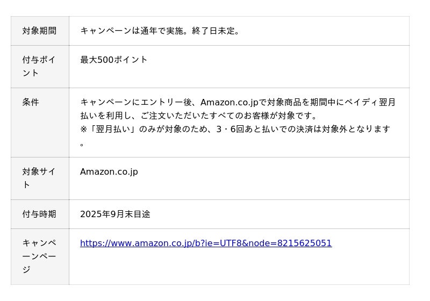Click the 2025年9月末目途 value
This screenshot has width=430, height=301.
coord(115,214)
